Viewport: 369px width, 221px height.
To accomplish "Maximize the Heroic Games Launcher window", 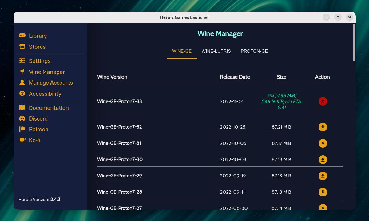I will pyautogui.click(x=338, y=17).
